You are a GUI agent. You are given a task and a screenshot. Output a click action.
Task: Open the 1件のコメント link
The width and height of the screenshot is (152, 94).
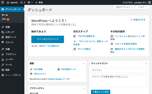coord(40,74)
